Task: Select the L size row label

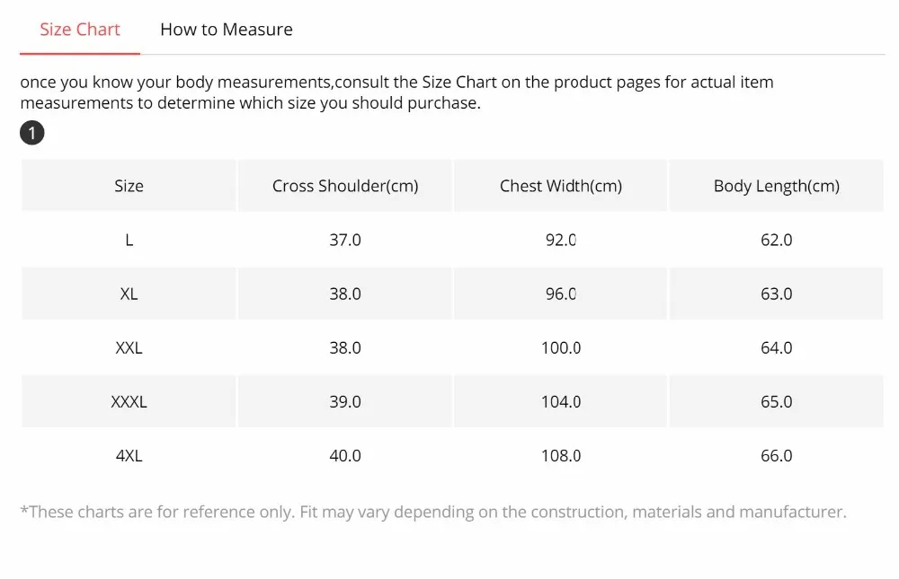Action: click(129, 240)
